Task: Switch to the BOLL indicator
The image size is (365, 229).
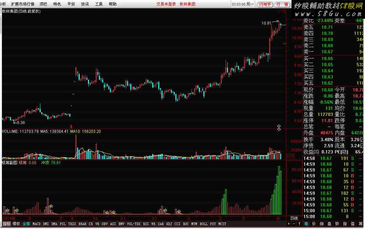Action: pos(203,224)
